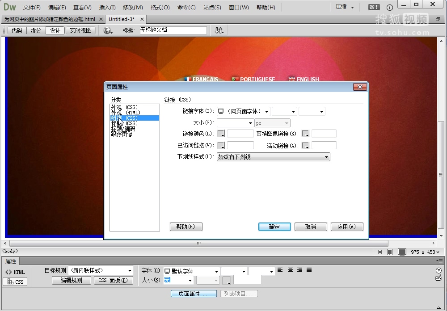Click the HTML icon in Properties panel
447x311 pixels.
(16, 272)
